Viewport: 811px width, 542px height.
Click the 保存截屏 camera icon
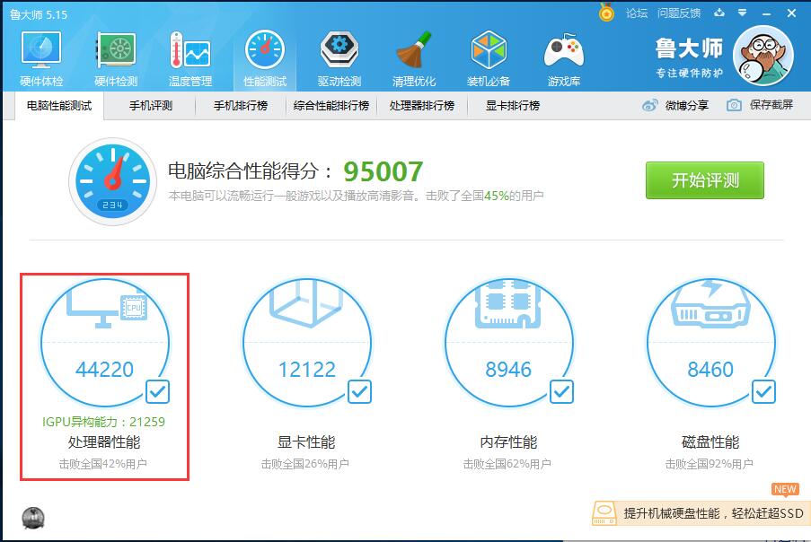735,105
